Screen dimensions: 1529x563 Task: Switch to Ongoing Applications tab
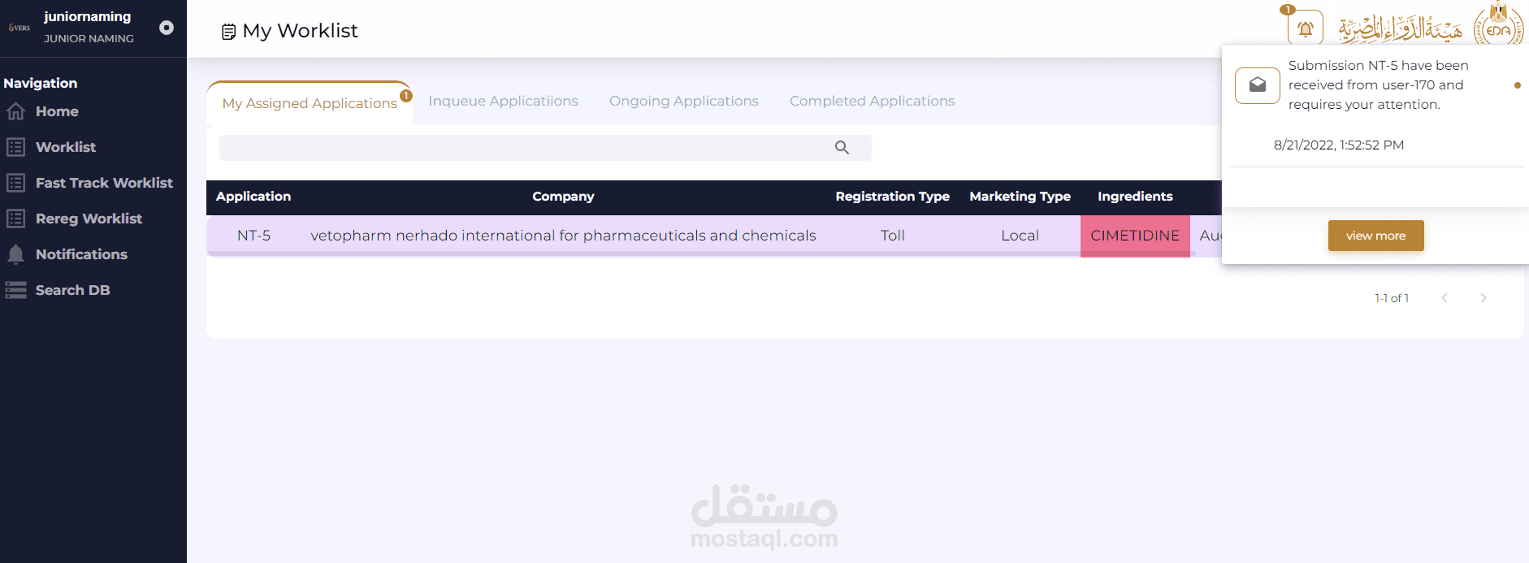point(683,101)
